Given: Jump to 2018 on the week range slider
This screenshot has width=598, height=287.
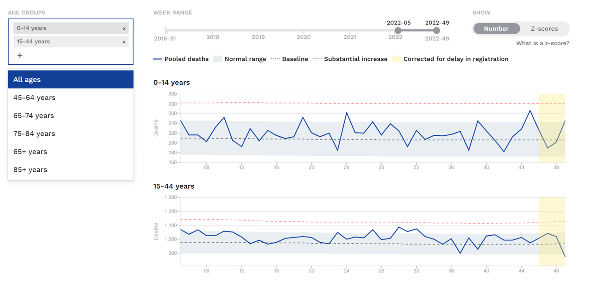Looking at the screenshot, I should (x=213, y=37).
